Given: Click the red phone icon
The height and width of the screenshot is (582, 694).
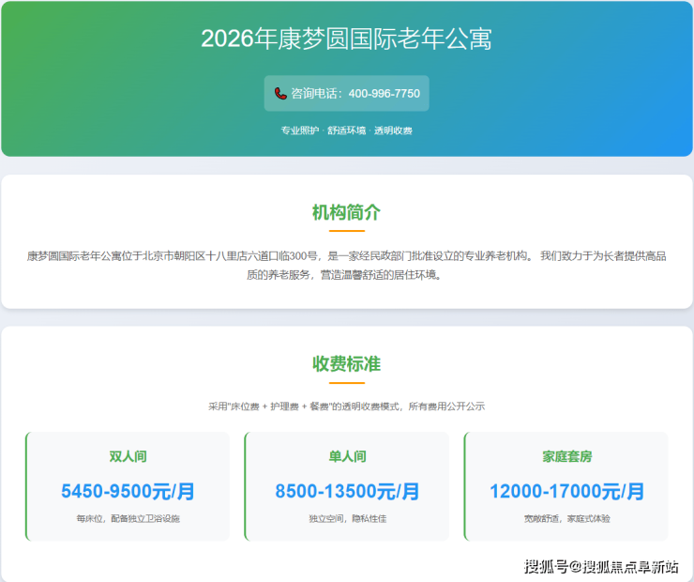Looking at the screenshot, I should (x=280, y=94).
